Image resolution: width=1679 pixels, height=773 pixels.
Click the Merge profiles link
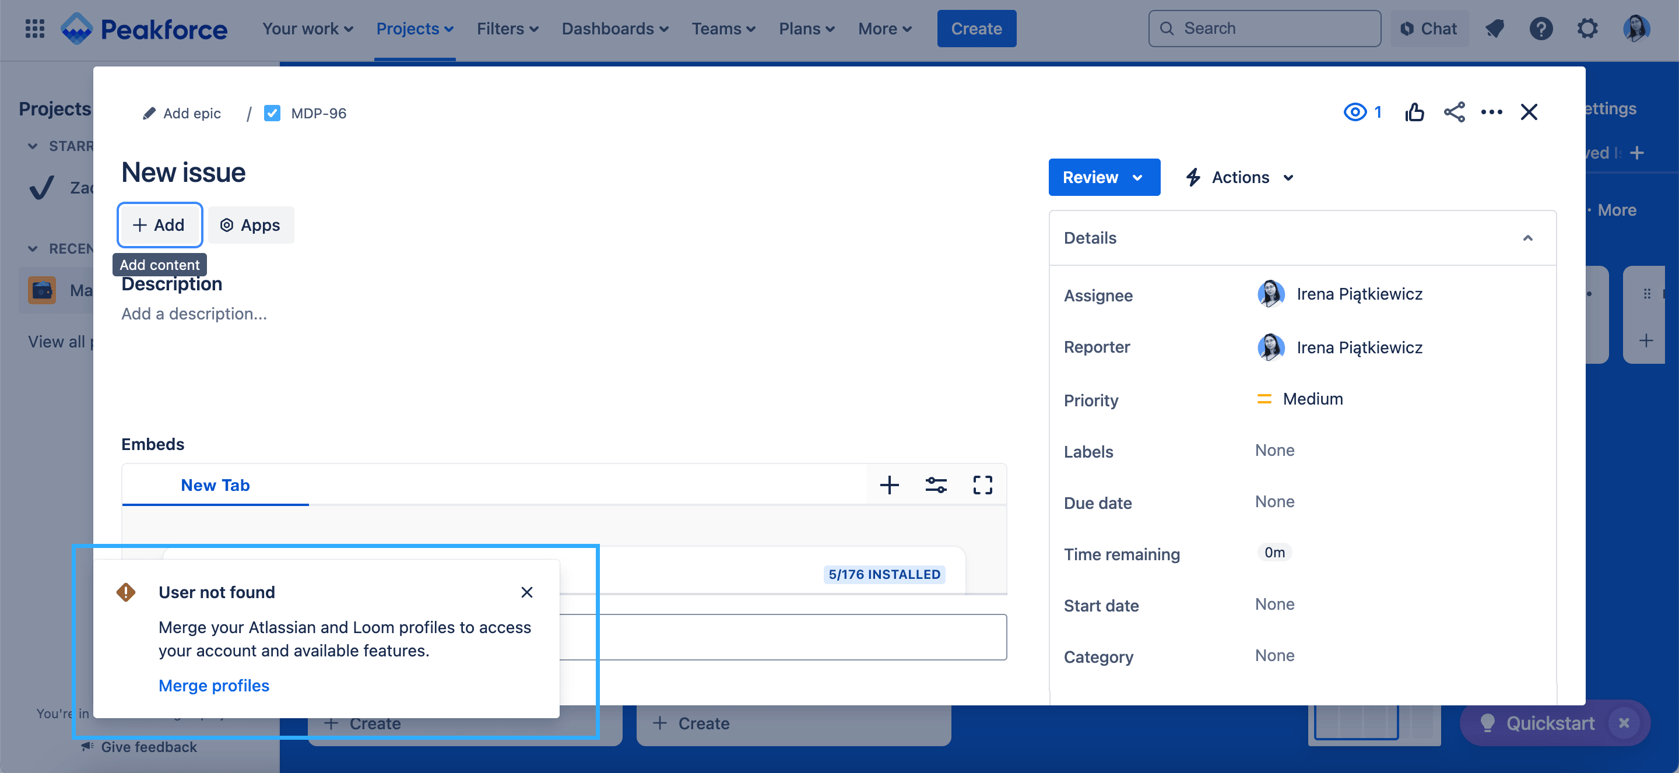click(214, 685)
